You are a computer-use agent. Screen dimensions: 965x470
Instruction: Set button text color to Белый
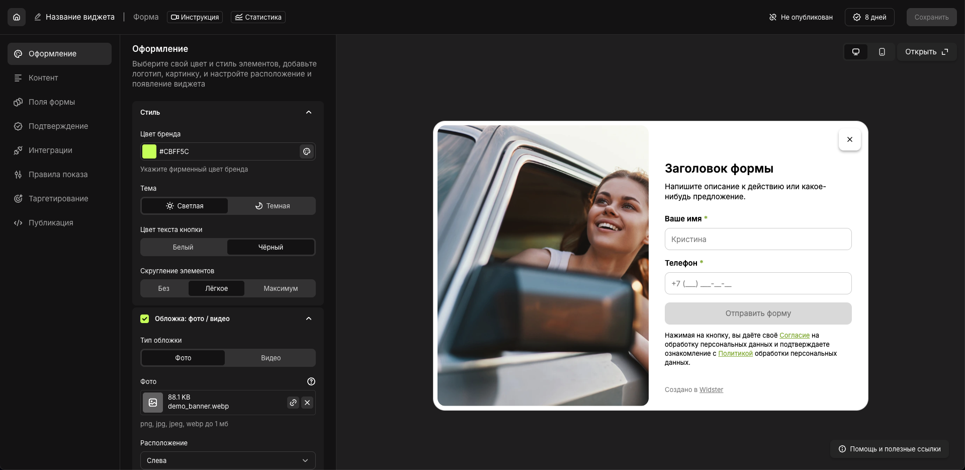183,247
